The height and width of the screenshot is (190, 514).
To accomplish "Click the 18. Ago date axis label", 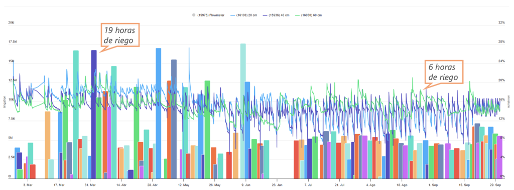I will click(x=402, y=184).
